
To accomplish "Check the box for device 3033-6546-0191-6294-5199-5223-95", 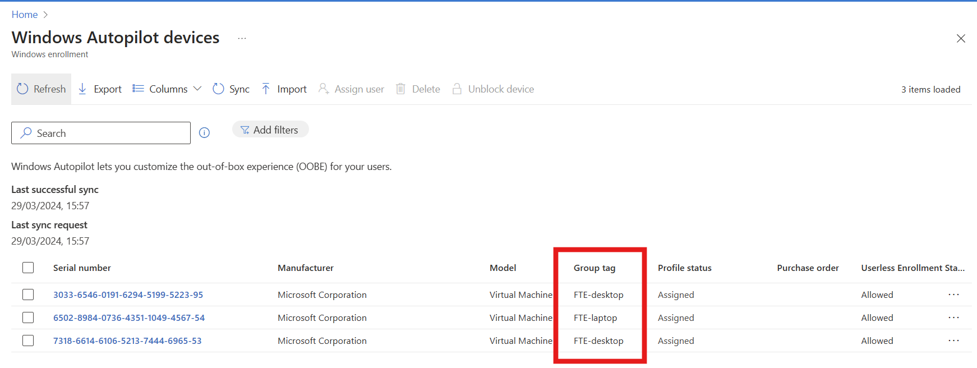I will 28,295.
